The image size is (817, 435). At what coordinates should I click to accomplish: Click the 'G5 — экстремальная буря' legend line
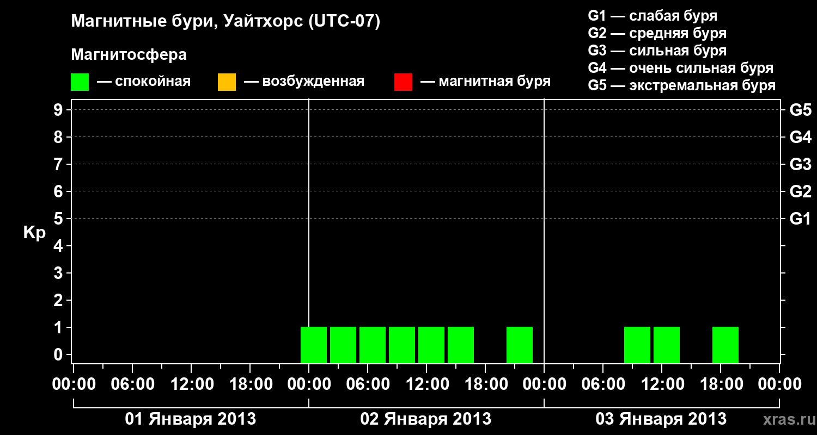[x=682, y=85]
